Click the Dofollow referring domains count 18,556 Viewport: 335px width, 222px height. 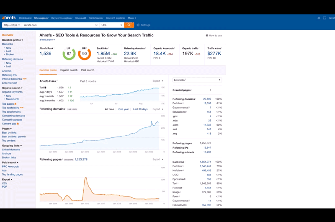point(207,103)
